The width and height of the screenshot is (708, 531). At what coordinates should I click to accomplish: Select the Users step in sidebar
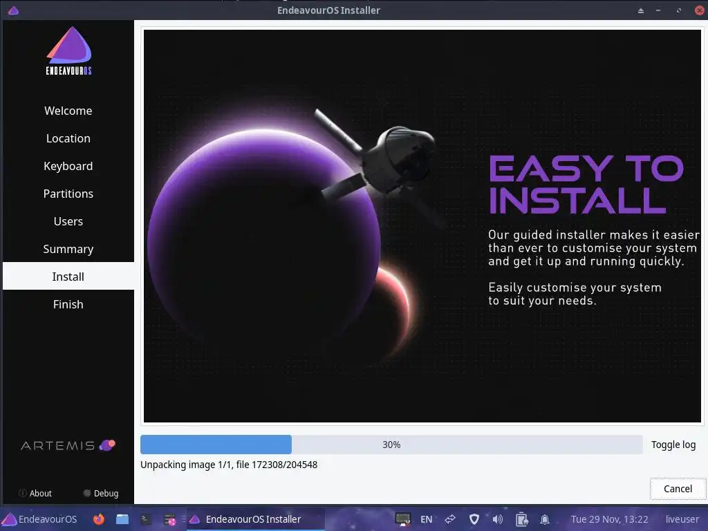68,221
